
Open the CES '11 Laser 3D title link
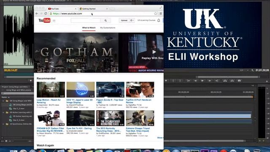tap(79, 101)
